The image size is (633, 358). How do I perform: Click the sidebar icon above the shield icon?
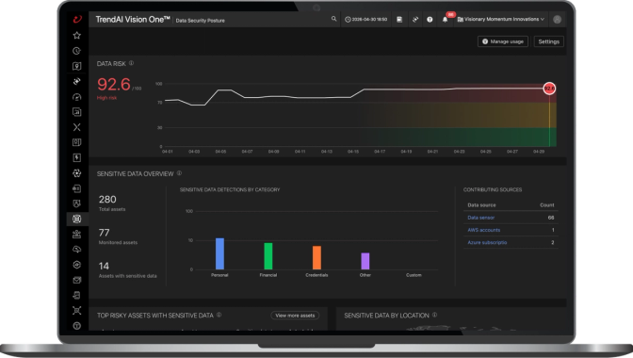(76, 188)
